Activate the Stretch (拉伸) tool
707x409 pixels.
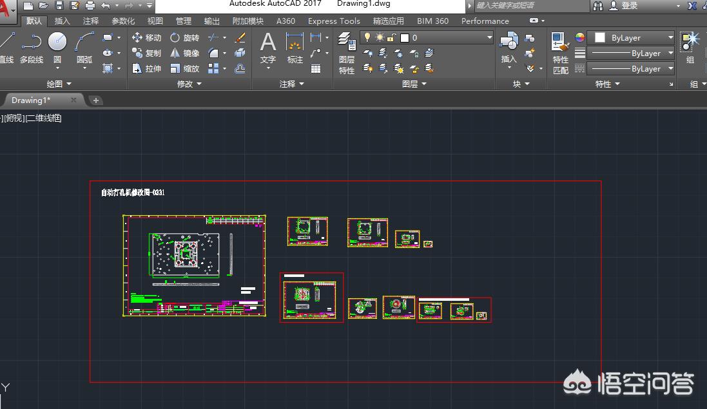[x=146, y=68]
